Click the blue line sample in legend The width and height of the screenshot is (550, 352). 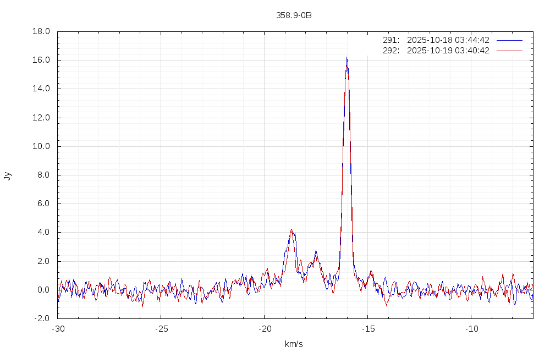[509, 40]
